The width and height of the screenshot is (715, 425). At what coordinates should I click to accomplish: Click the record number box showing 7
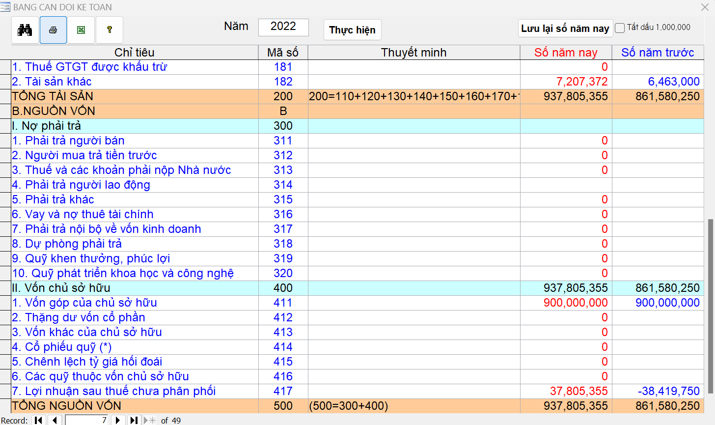[x=86, y=420]
